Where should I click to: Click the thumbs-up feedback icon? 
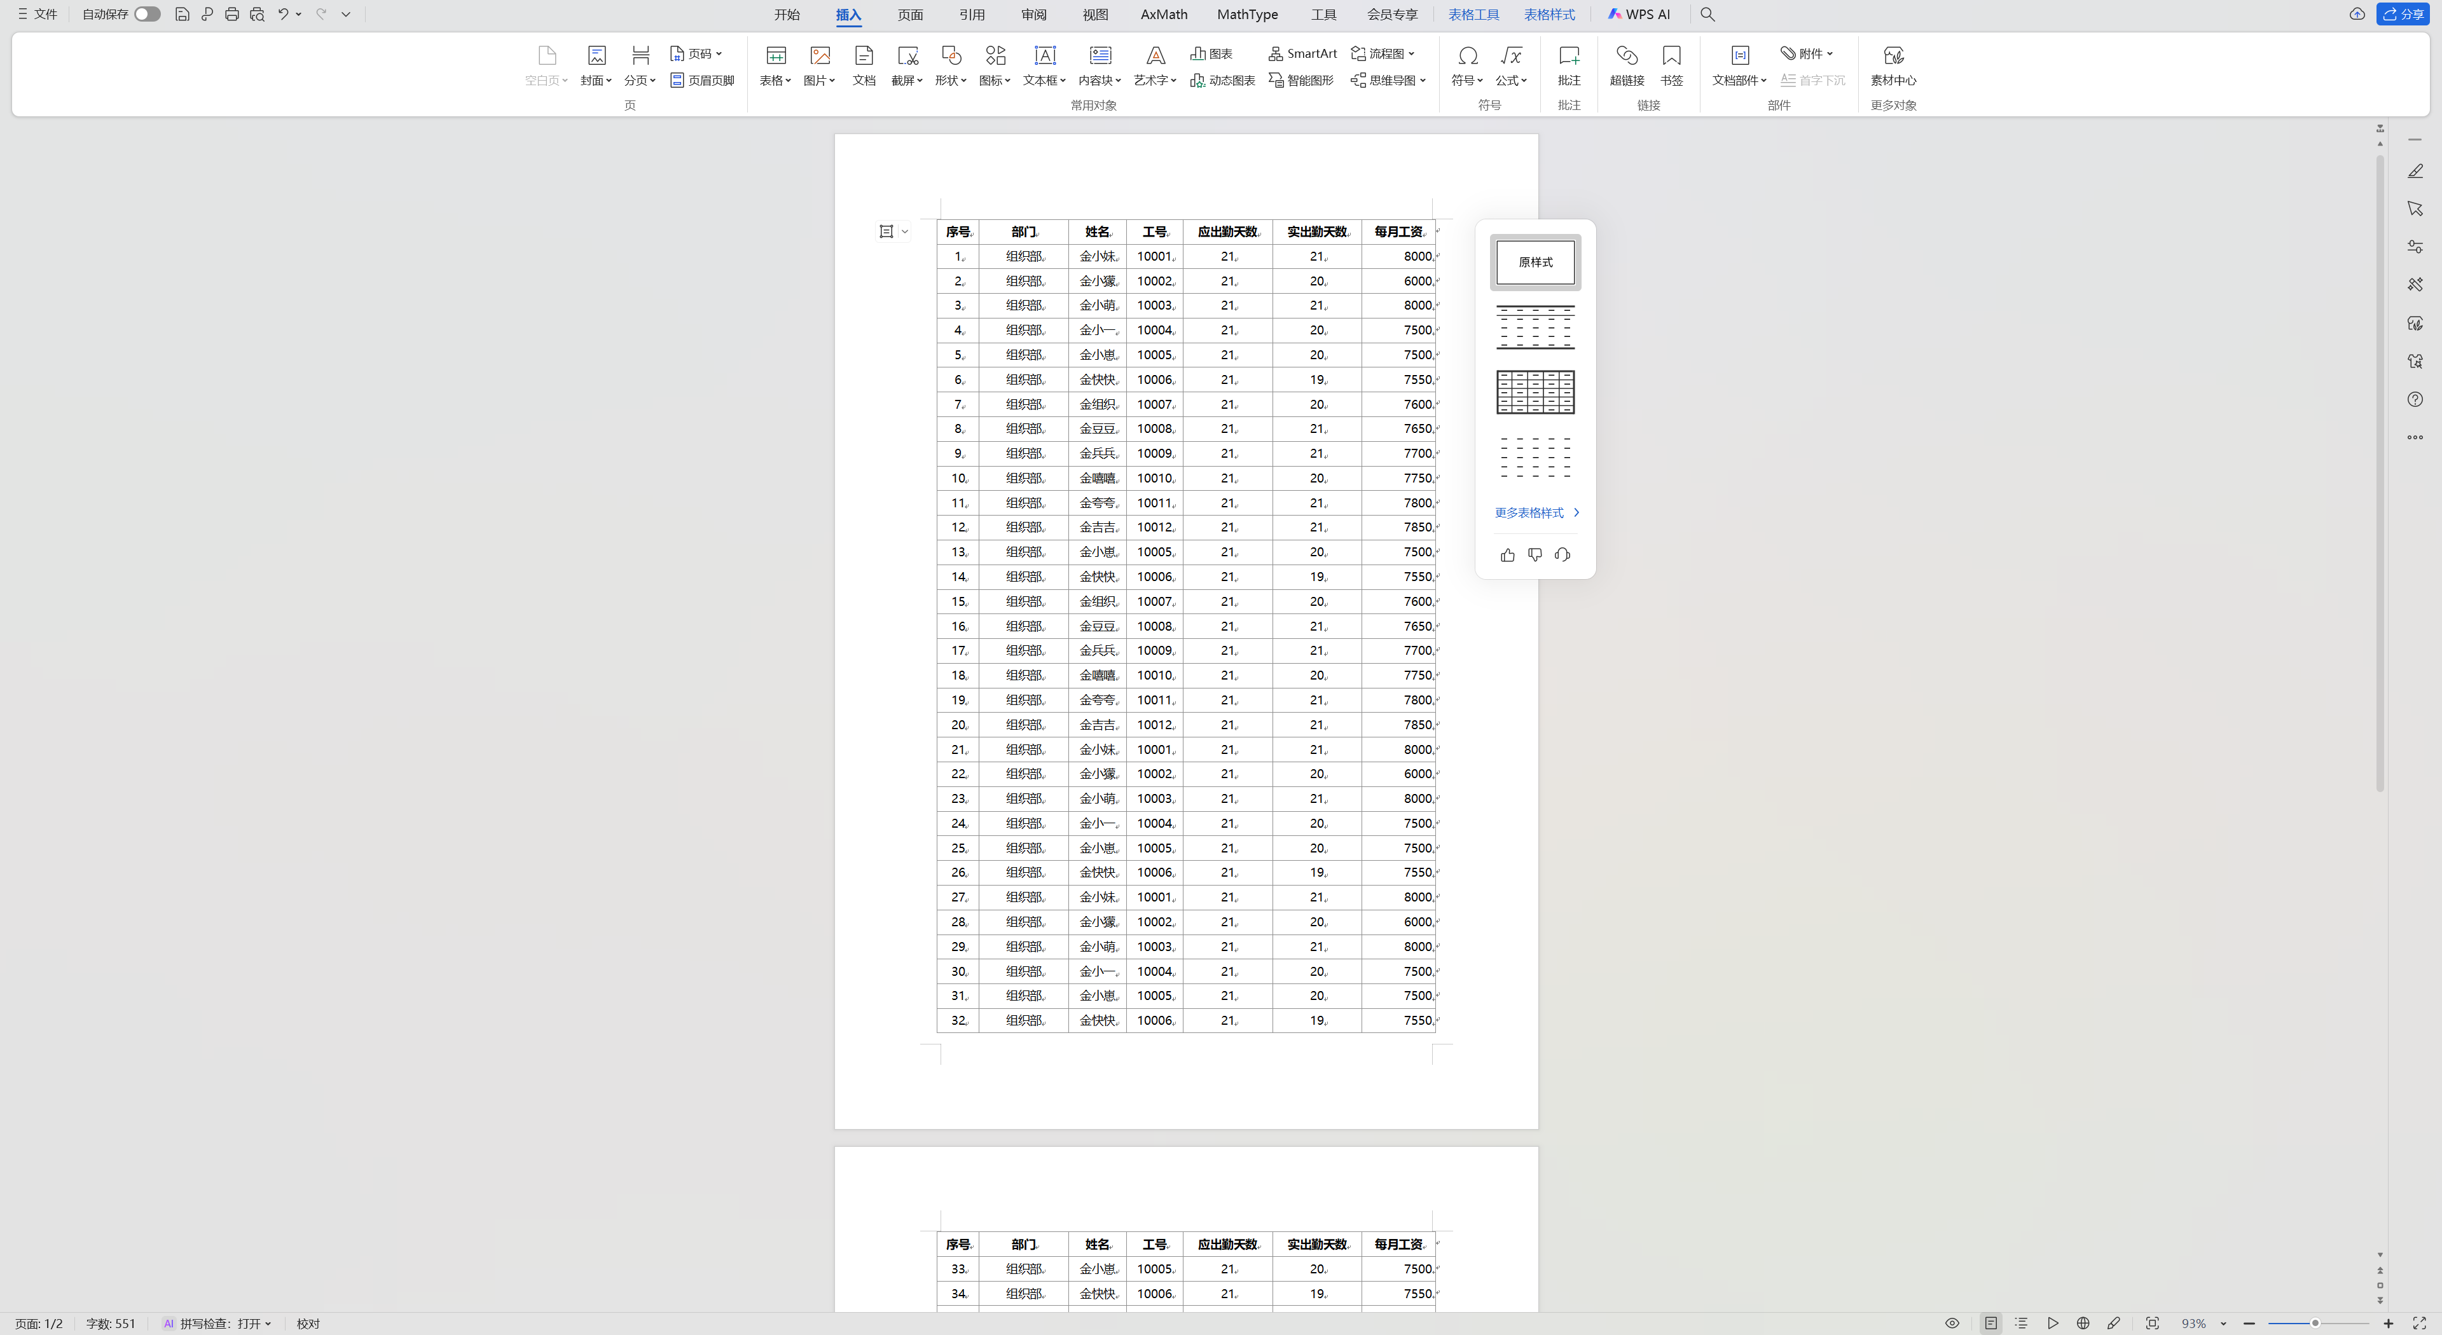coord(1507,555)
